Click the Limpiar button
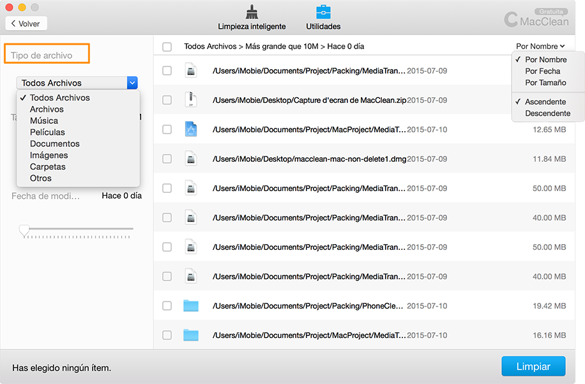585x384 pixels. pos(533,367)
